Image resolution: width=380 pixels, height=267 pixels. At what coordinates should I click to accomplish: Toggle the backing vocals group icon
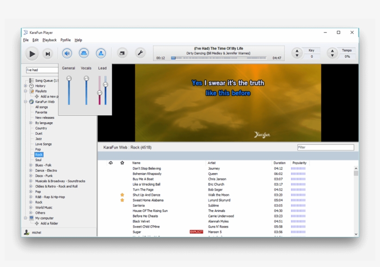(x=84, y=53)
